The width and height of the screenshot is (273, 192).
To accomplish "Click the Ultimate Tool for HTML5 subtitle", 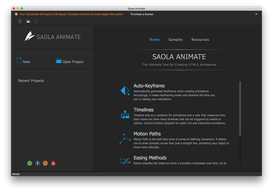I will click(x=179, y=65).
